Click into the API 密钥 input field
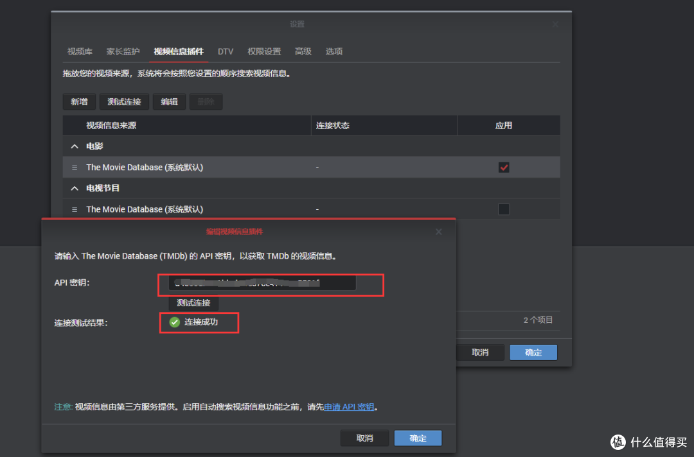This screenshot has height=457, width=694. 262,283
